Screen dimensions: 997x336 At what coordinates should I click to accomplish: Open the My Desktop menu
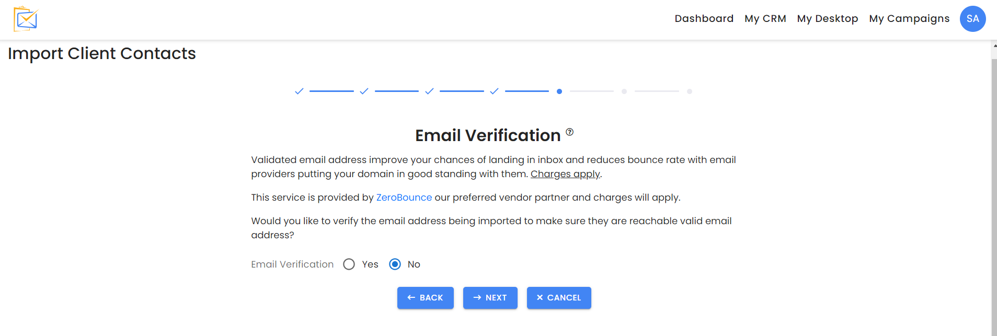827,19
